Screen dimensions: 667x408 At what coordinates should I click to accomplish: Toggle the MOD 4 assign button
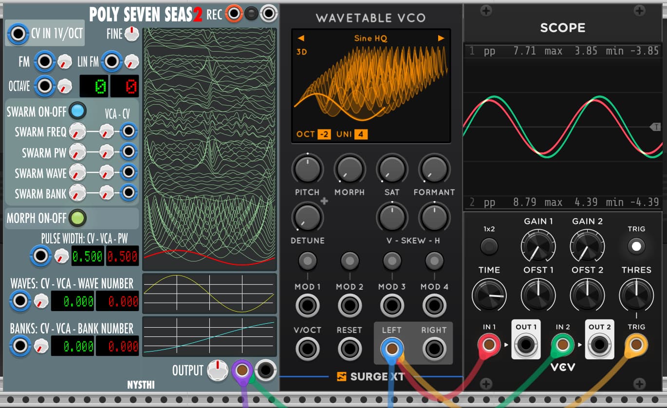(434, 261)
